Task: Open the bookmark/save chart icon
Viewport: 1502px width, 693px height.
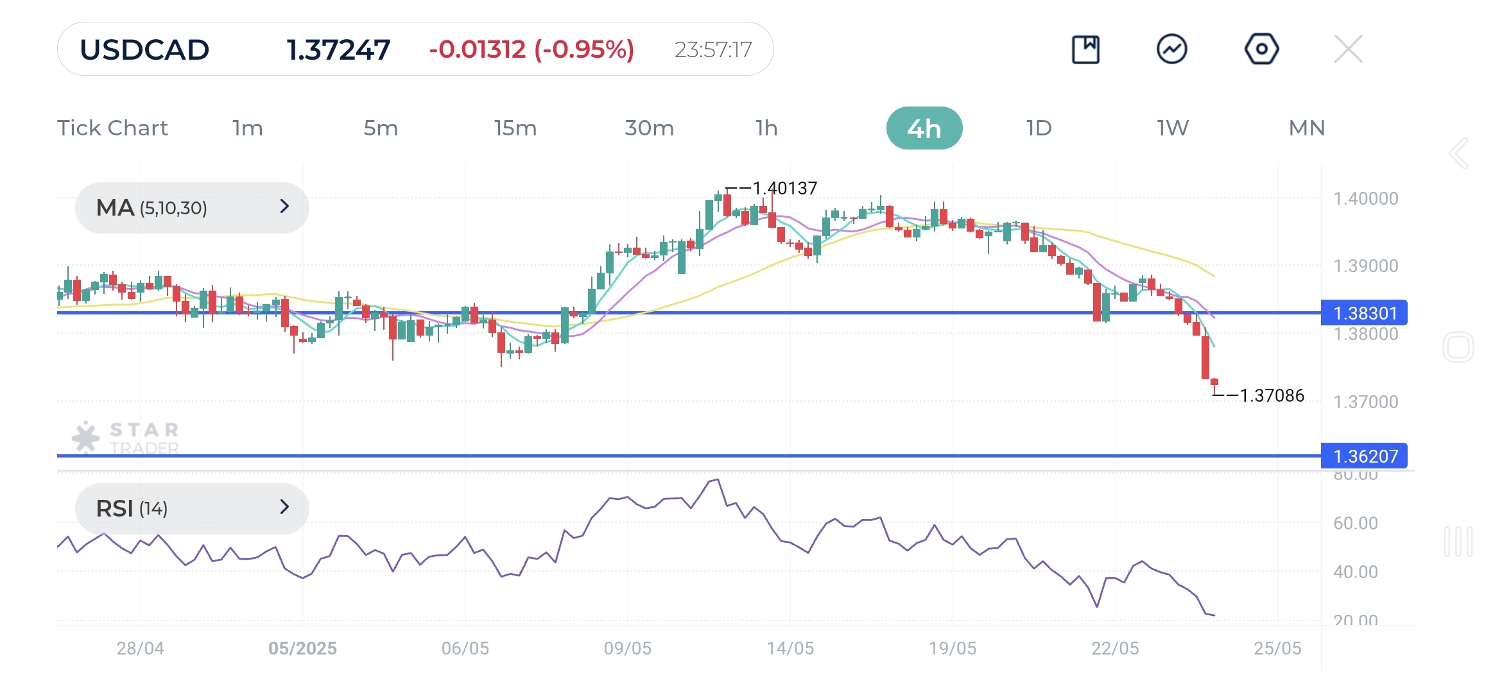Action: (1086, 48)
